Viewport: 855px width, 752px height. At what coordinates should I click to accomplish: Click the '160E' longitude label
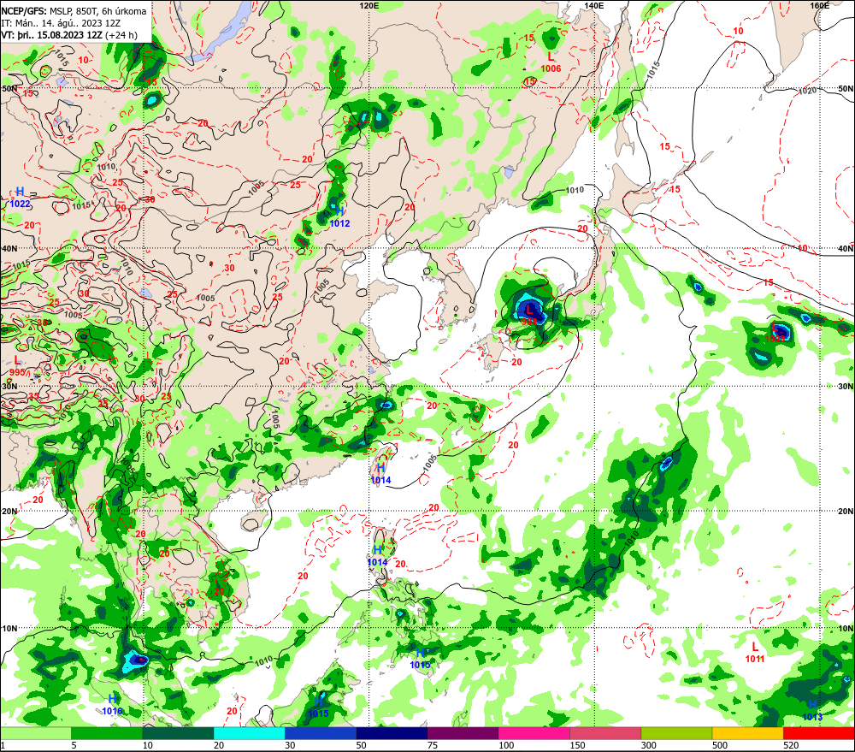(819, 5)
